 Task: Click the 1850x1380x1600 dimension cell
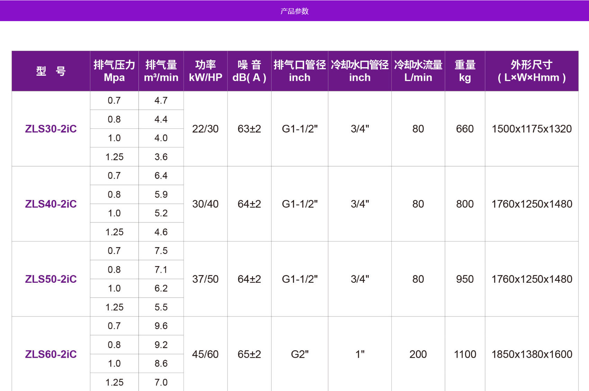pyautogui.click(x=532, y=354)
